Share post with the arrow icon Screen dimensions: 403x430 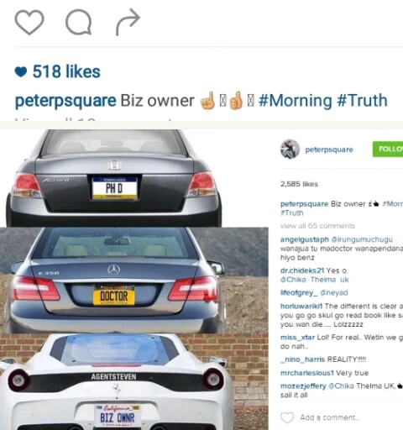click(128, 22)
